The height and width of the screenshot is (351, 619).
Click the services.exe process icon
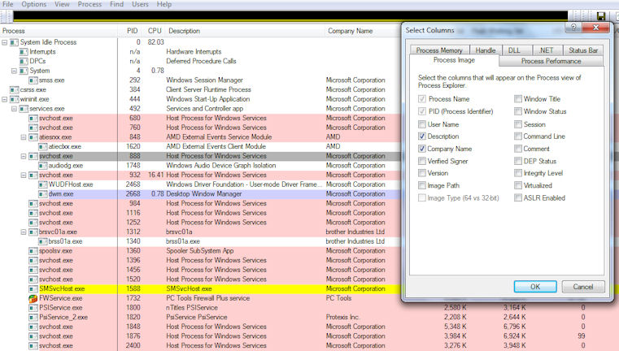[x=24, y=108]
